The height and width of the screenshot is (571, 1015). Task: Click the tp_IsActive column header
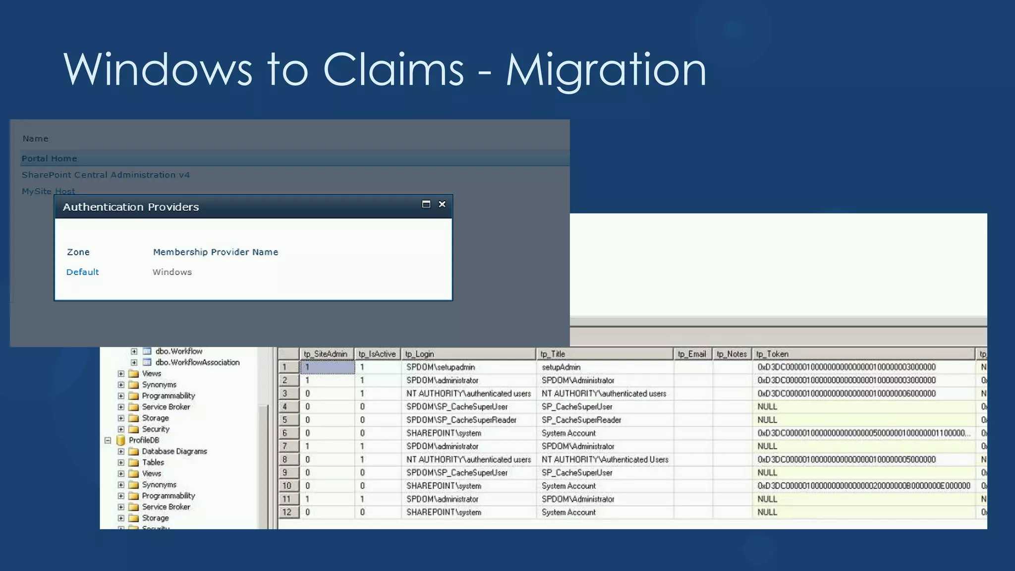(x=378, y=354)
